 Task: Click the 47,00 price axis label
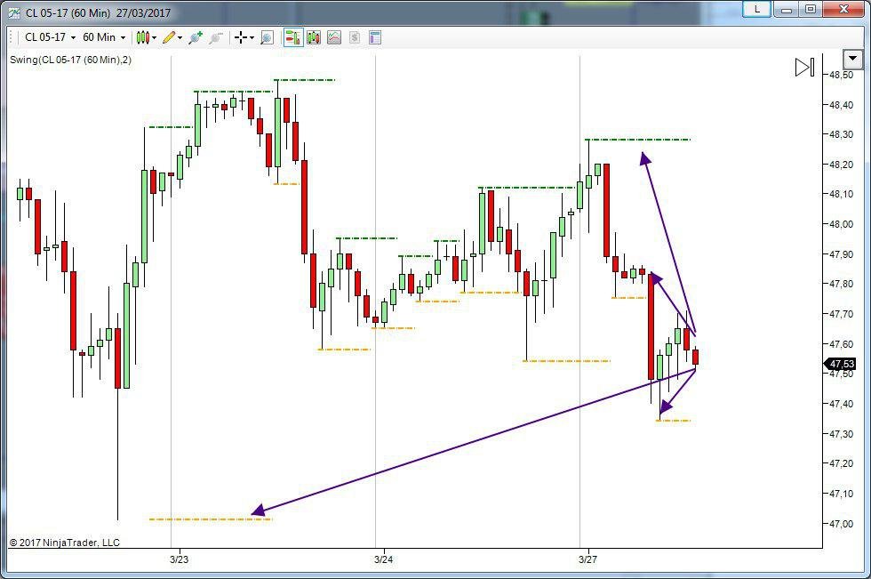841,524
